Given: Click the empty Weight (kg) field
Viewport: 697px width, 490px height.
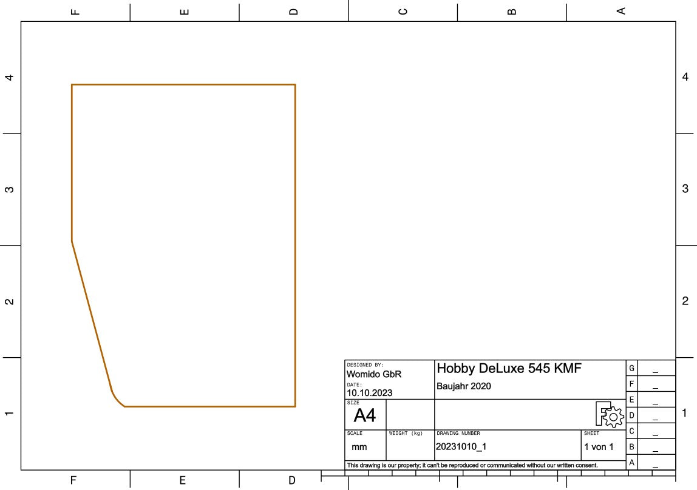Looking at the screenshot, I should tap(410, 449).
